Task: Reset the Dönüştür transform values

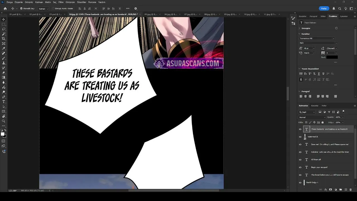Action: tap(336, 28)
